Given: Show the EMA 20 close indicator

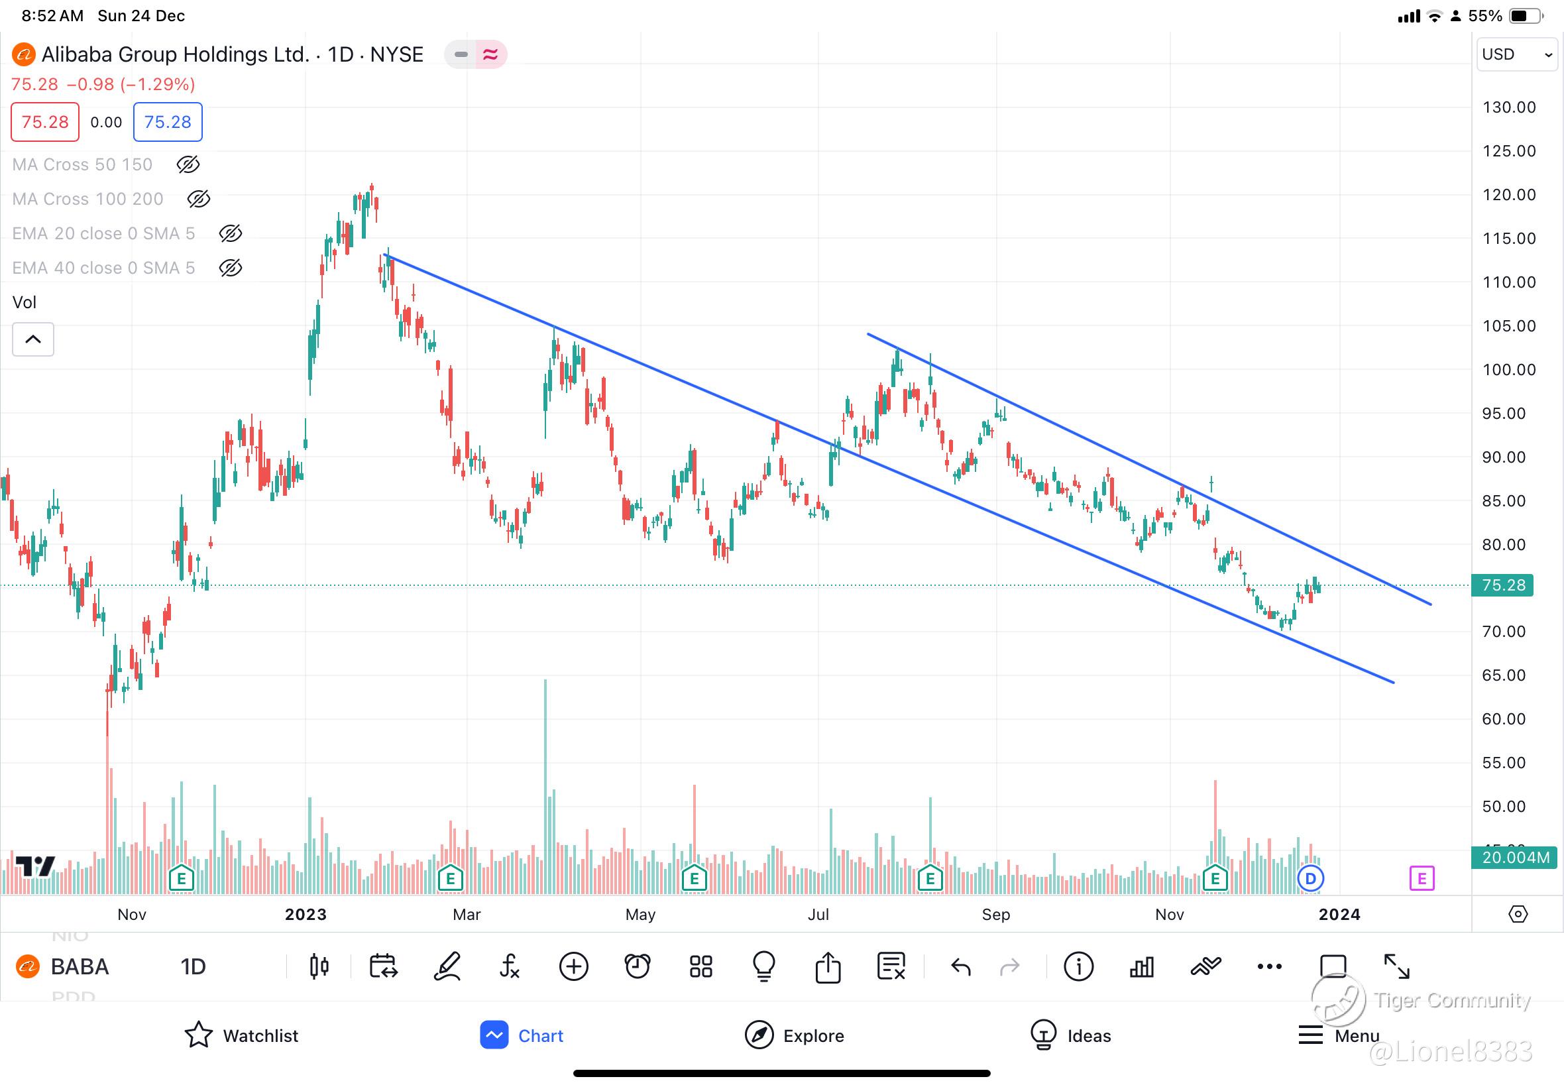Looking at the screenshot, I should (230, 233).
